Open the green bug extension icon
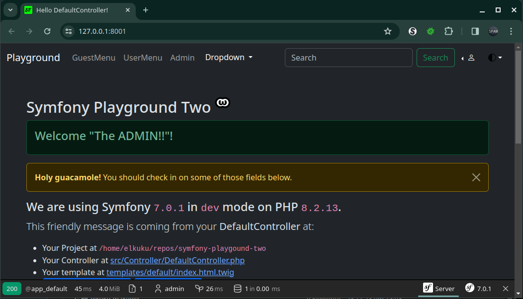 (431, 31)
